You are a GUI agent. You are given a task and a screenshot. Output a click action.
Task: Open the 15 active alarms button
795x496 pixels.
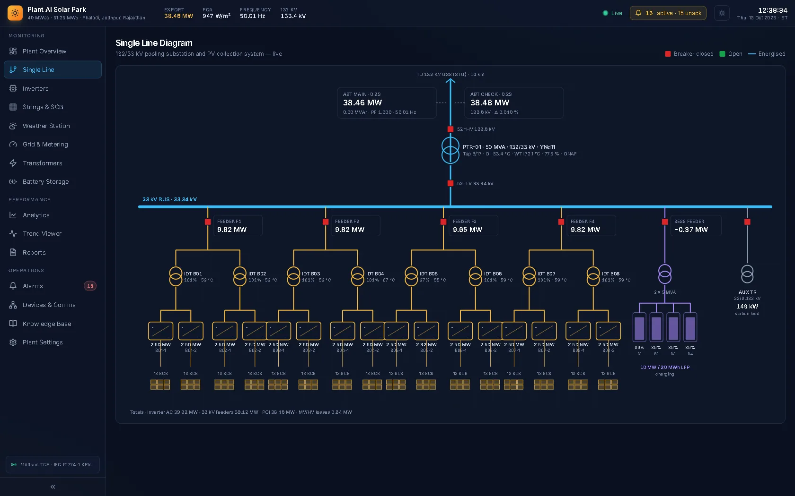coord(668,13)
